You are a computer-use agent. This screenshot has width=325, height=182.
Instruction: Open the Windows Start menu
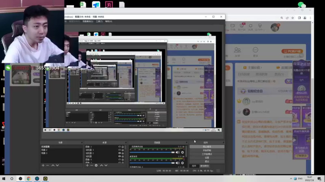pyautogui.click(x=4, y=178)
